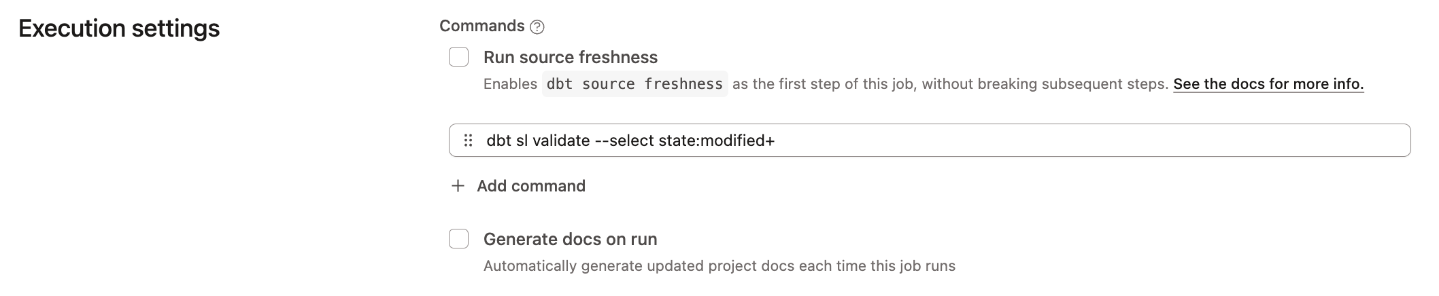Tick the Generate docs on run checkbox
1439x296 pixels.
tap(458, 239)
